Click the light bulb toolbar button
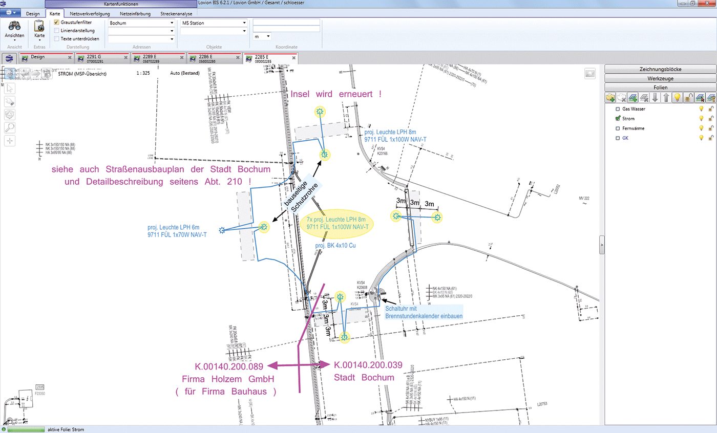Image resolution: width=717 pixels, height=433 pixels. tap(677, 97)
